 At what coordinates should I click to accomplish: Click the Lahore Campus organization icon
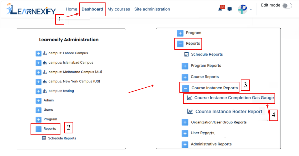coord(45,53)
